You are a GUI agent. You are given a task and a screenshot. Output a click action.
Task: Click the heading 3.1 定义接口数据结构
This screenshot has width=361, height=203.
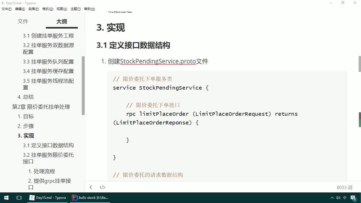[x=133, y=45]
